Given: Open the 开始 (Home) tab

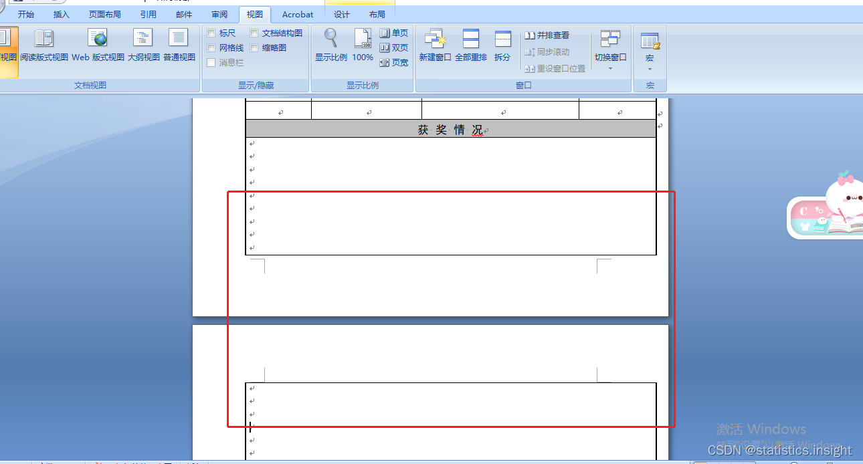Looking at the screenshot, I should (x=26, y=14).
